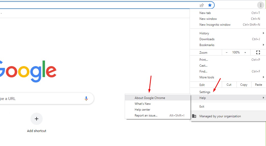Open Settings from the Chrome menu

click(228, 92)
